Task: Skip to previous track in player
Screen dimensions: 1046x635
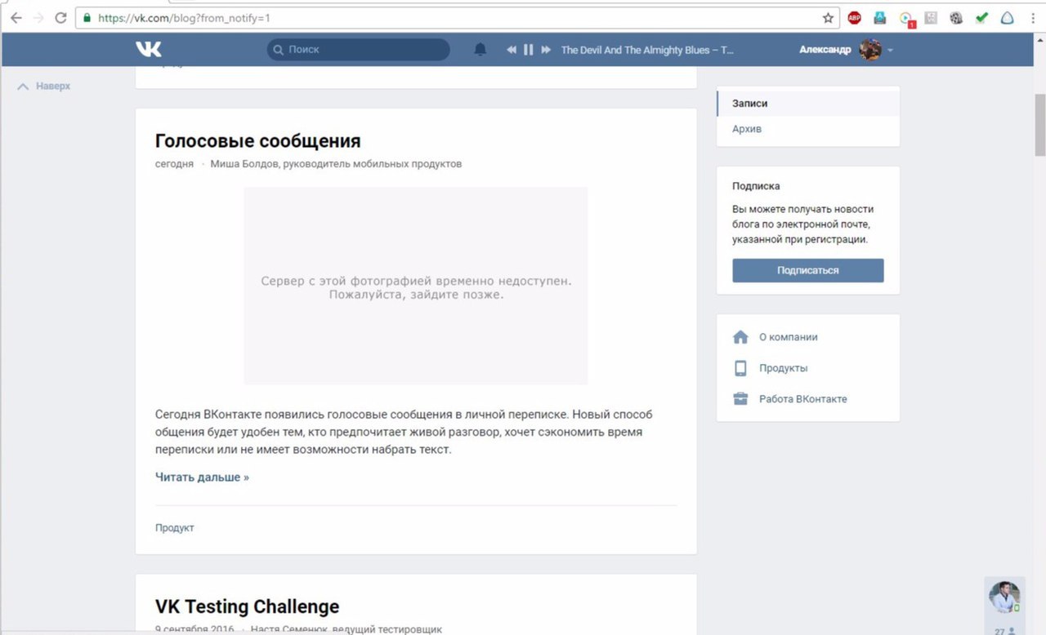Action: (512, 50)
